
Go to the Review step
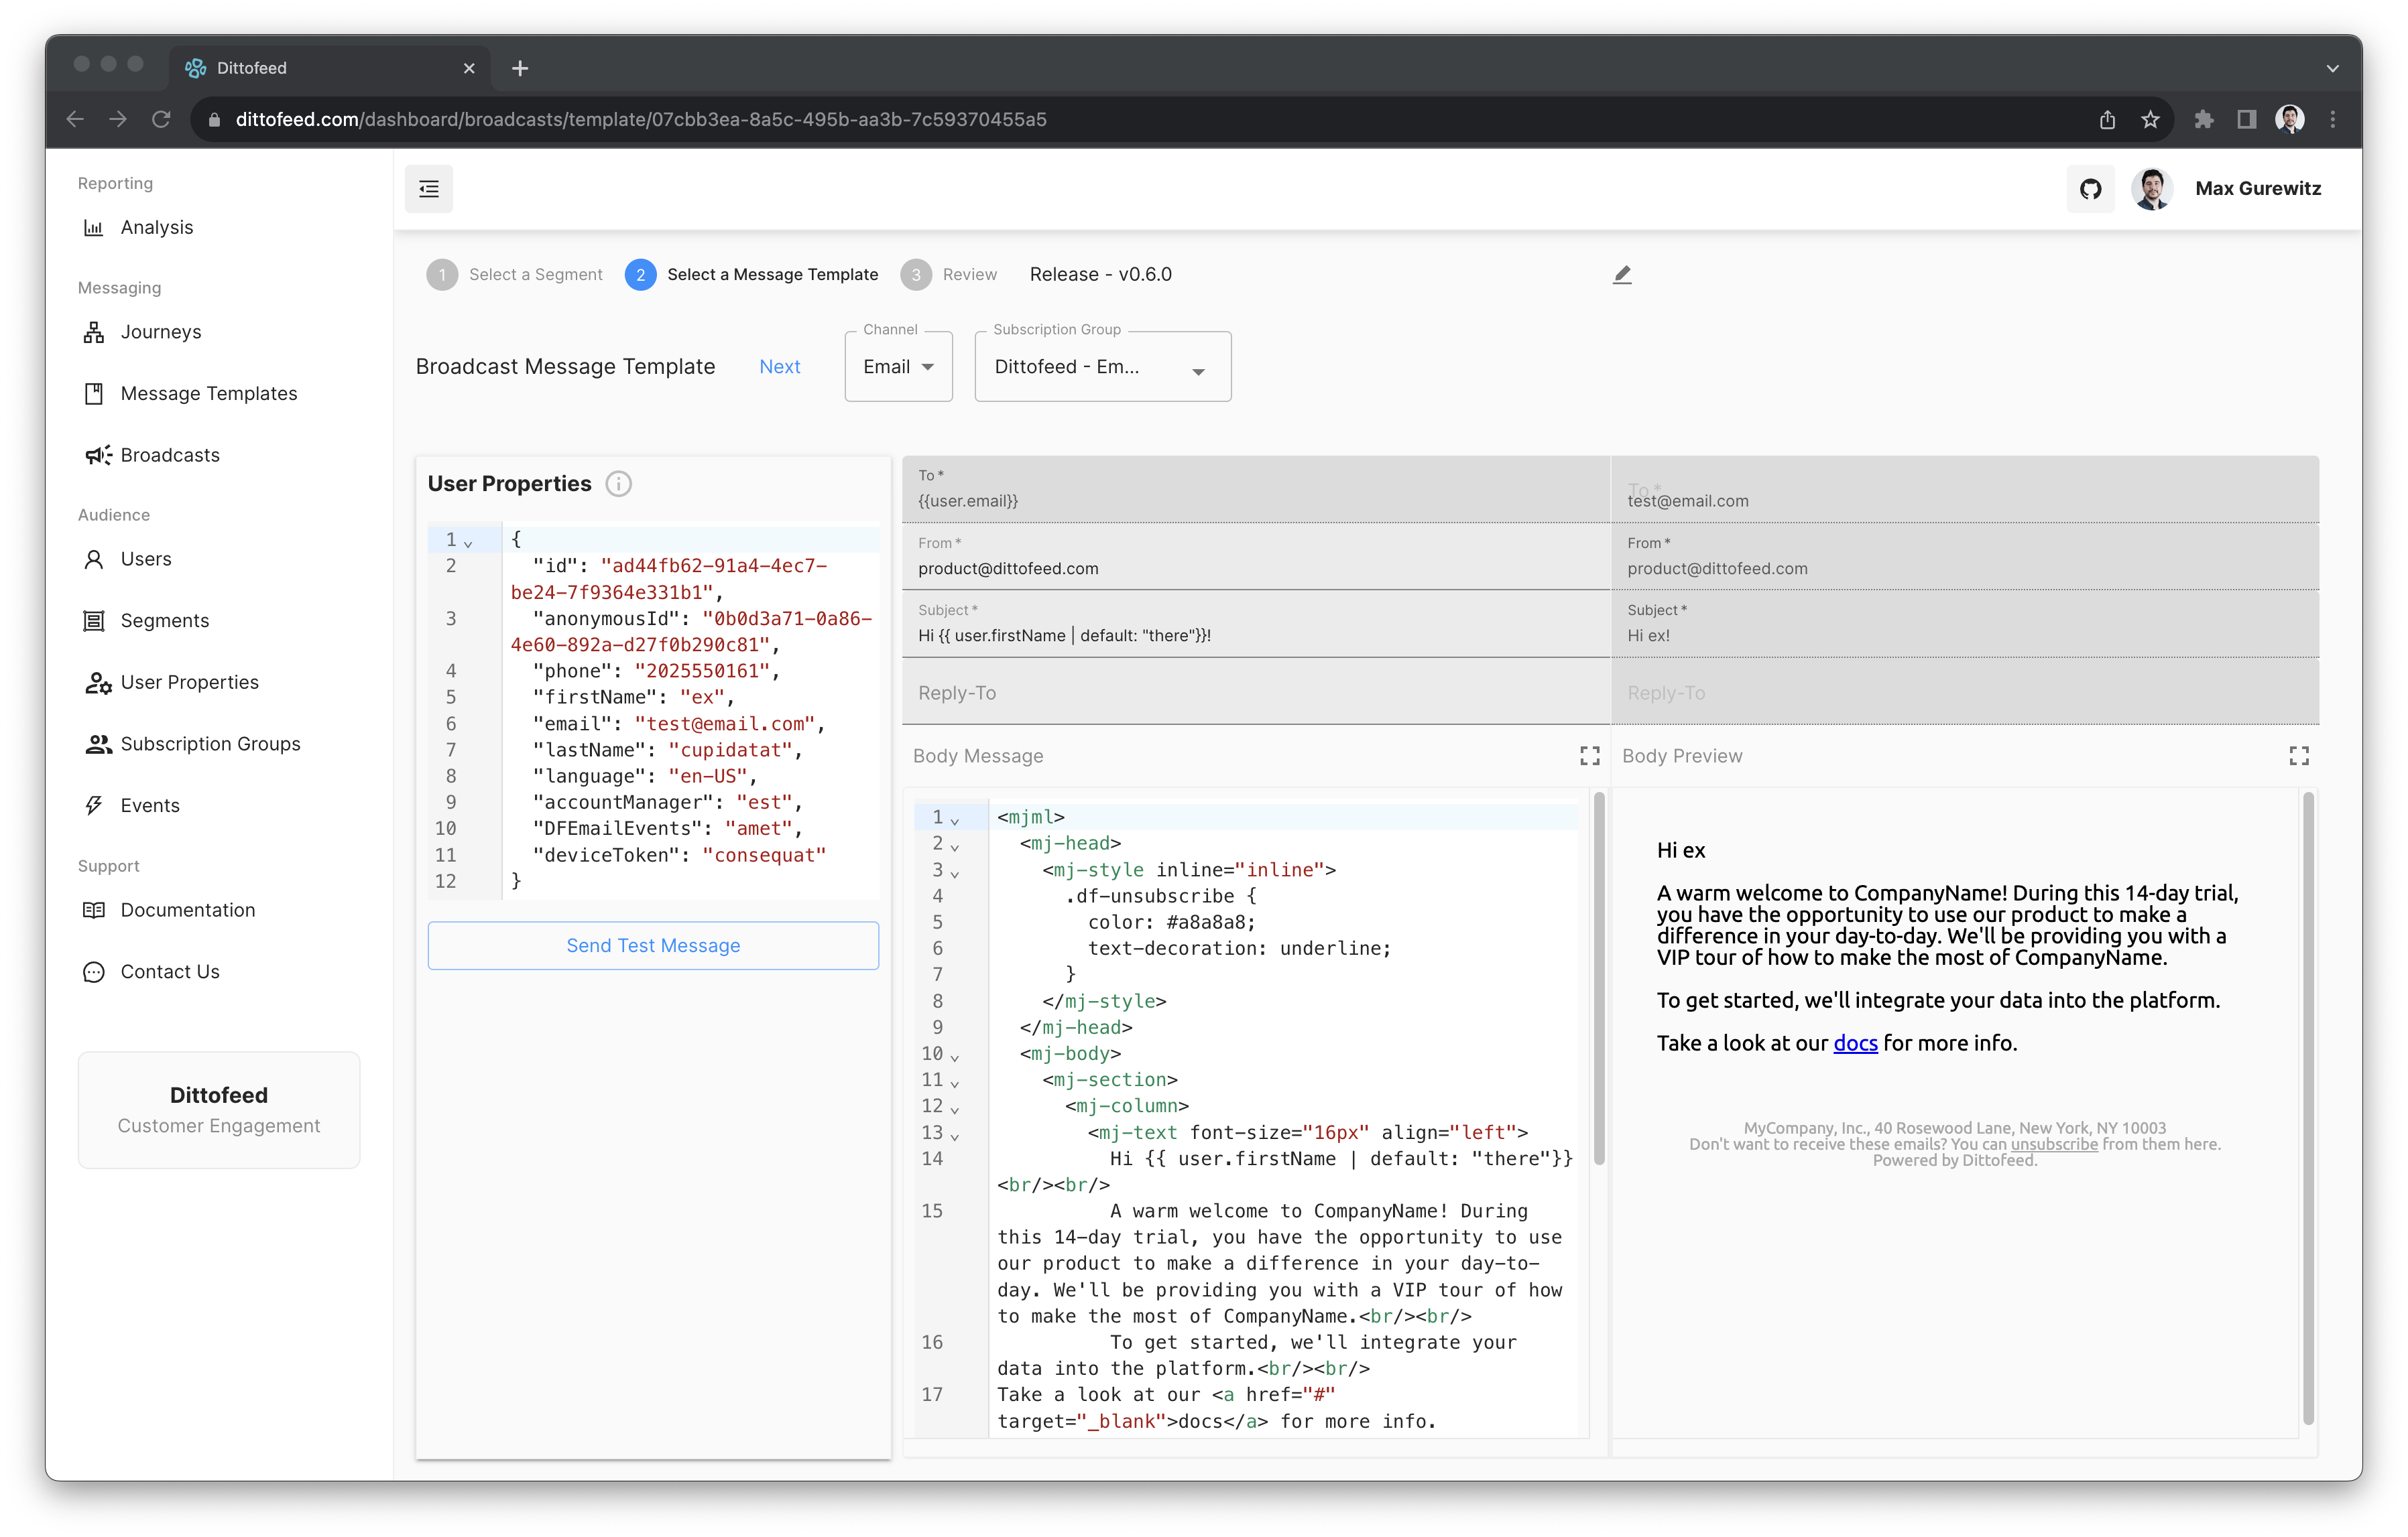coord(949,275)
